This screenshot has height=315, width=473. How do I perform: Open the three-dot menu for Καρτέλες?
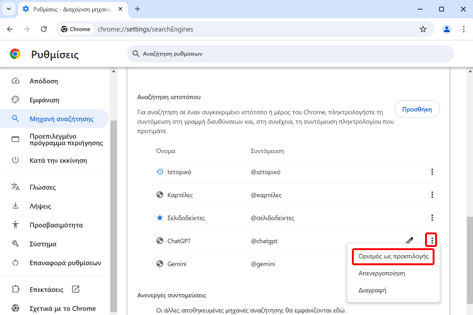[432, 195]
